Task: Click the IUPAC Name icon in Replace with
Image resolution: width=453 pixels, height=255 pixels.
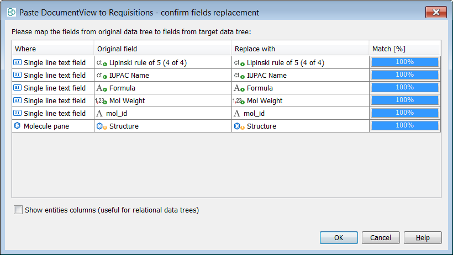Action: (x=239, y=76)
